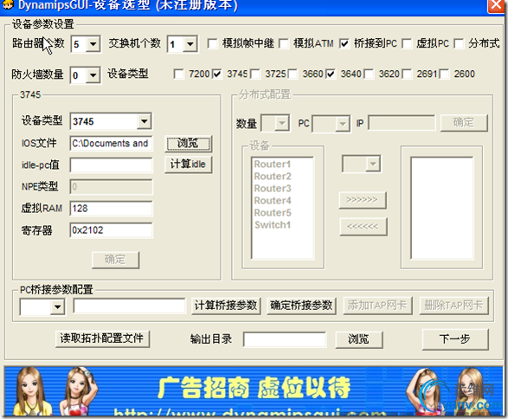The image size is (508, 419).
Task: Click the 添加TAP网卡 button
Action: coord(378,306)
